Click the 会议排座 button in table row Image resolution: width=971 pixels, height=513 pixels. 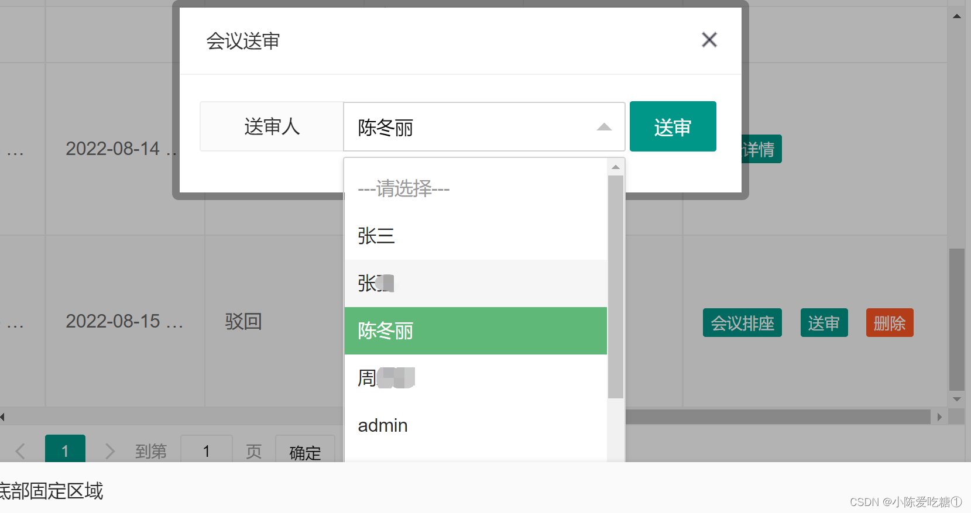click(x=742, y=323)
